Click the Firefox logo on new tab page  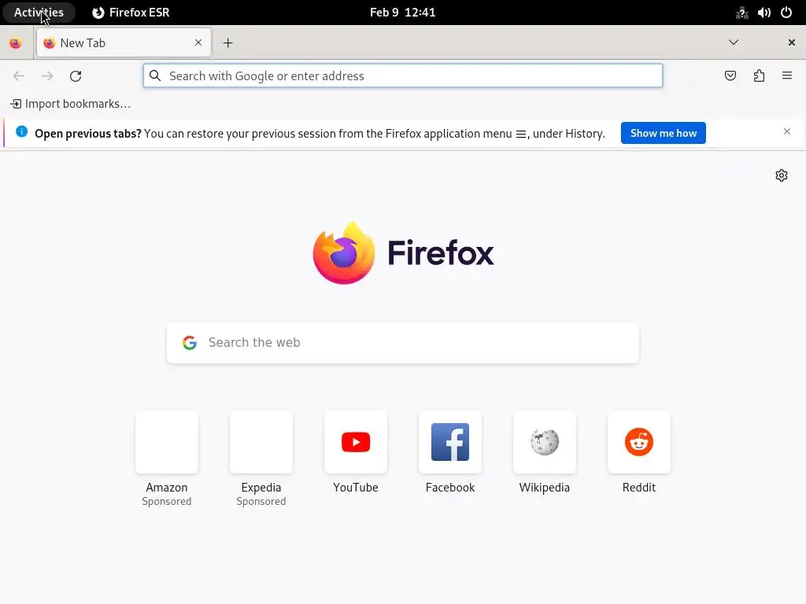(403, 252)
